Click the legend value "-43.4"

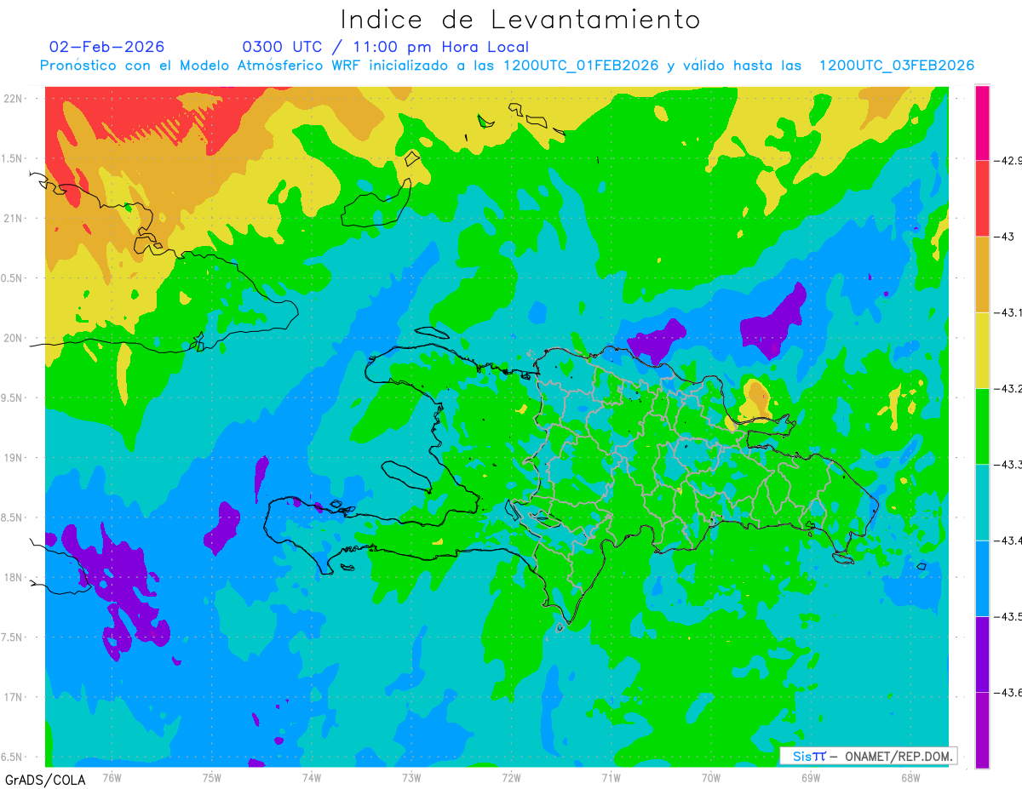coord(1010,540)
